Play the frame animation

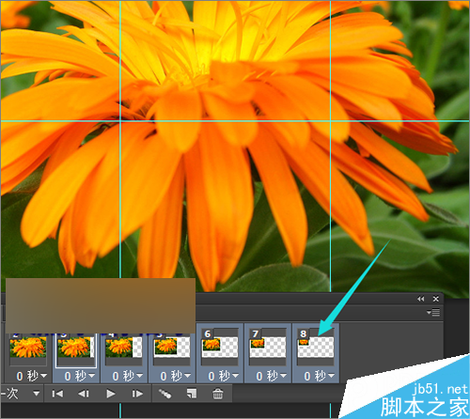(x=110, y=394)
